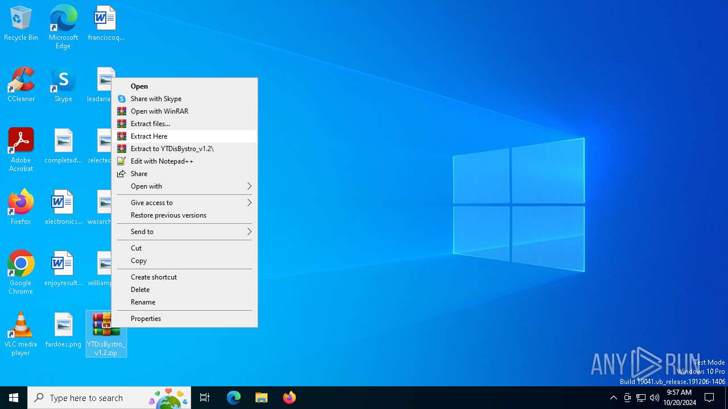The height and width of the screenshot is (409, 728).
Task: Open File Explorer from the taskbar
Action: pyautogui.click(x=261, y=398)
